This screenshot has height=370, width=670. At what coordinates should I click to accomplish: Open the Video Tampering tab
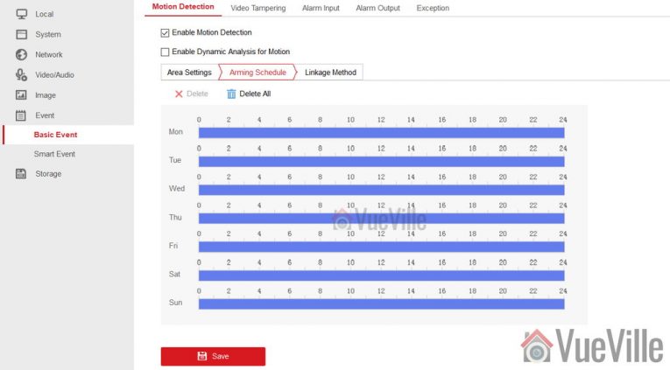click(x=258, y=8)
